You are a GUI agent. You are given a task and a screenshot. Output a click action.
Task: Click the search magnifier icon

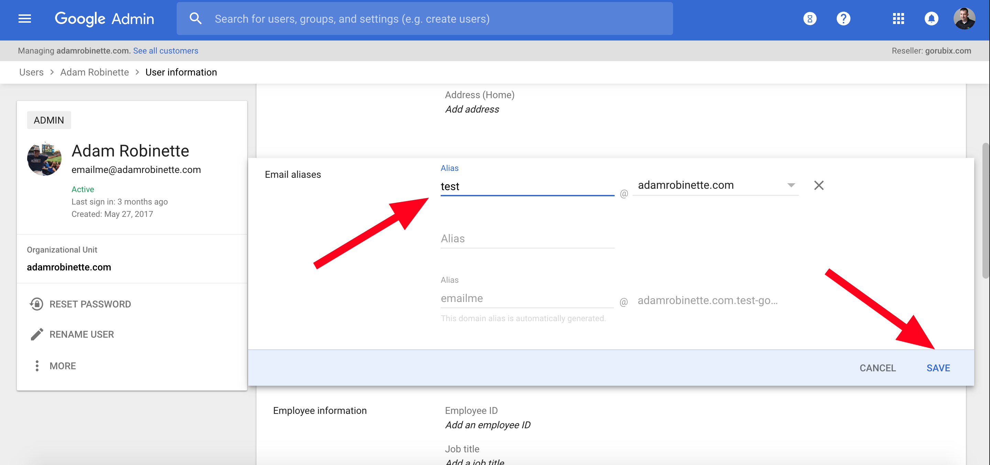click(x=196, y=19)
